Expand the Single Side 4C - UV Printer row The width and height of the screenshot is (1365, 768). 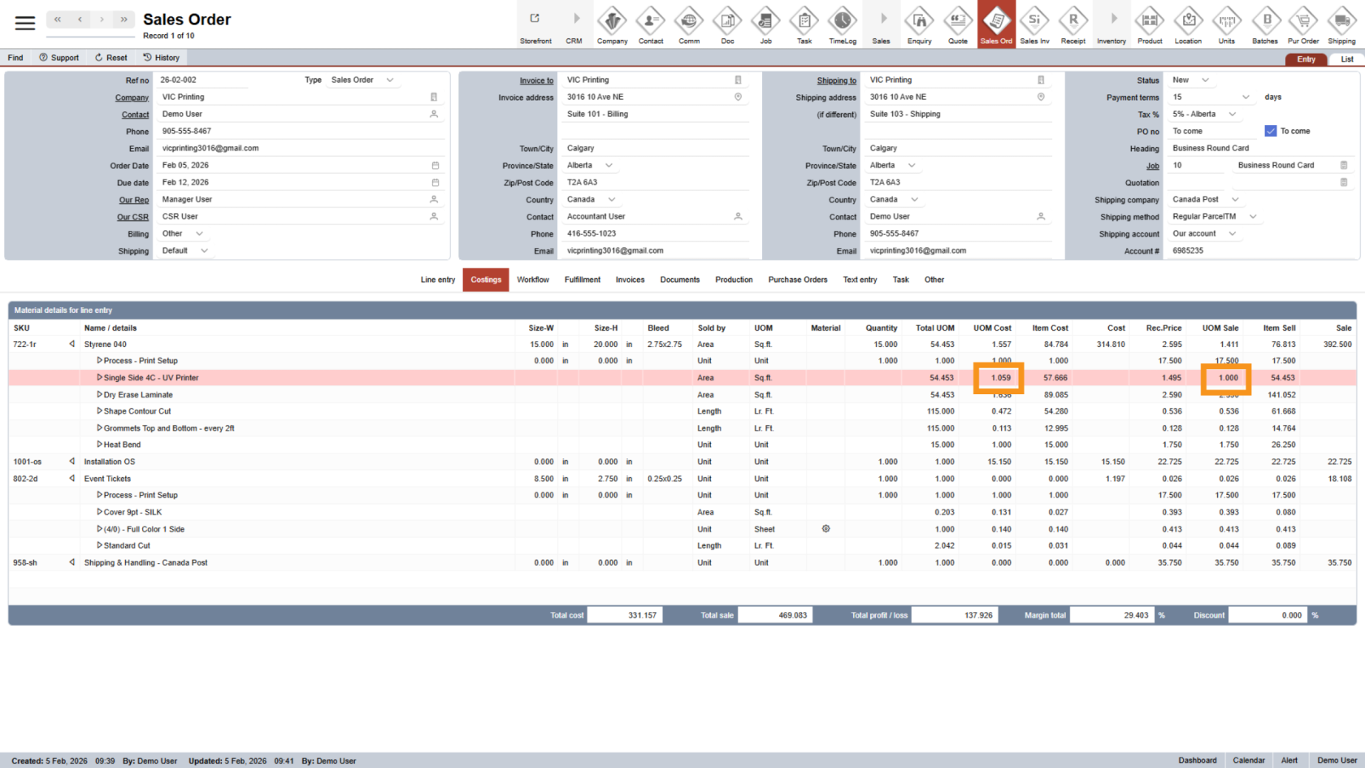(x=100, y=378)
